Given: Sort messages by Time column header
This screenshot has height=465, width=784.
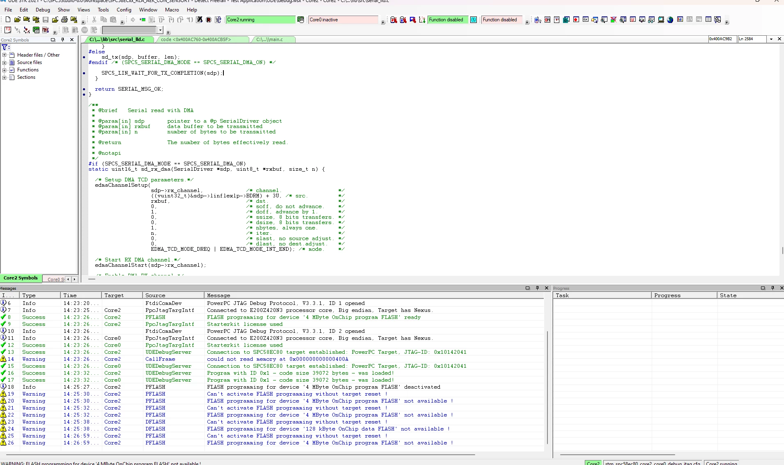Looking at the screenshot, I should coord(81,295).
